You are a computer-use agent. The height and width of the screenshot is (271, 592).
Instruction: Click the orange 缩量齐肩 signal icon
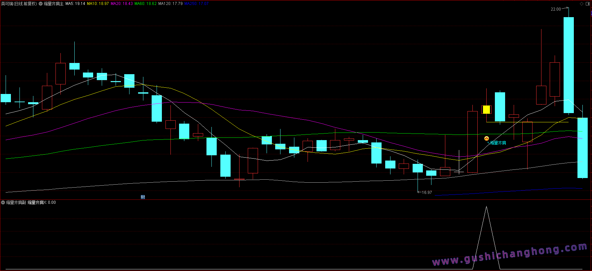coord(486,138)
